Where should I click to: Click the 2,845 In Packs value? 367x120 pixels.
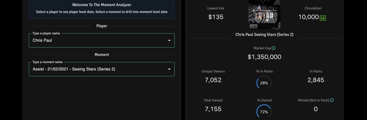tap(316, 80)
